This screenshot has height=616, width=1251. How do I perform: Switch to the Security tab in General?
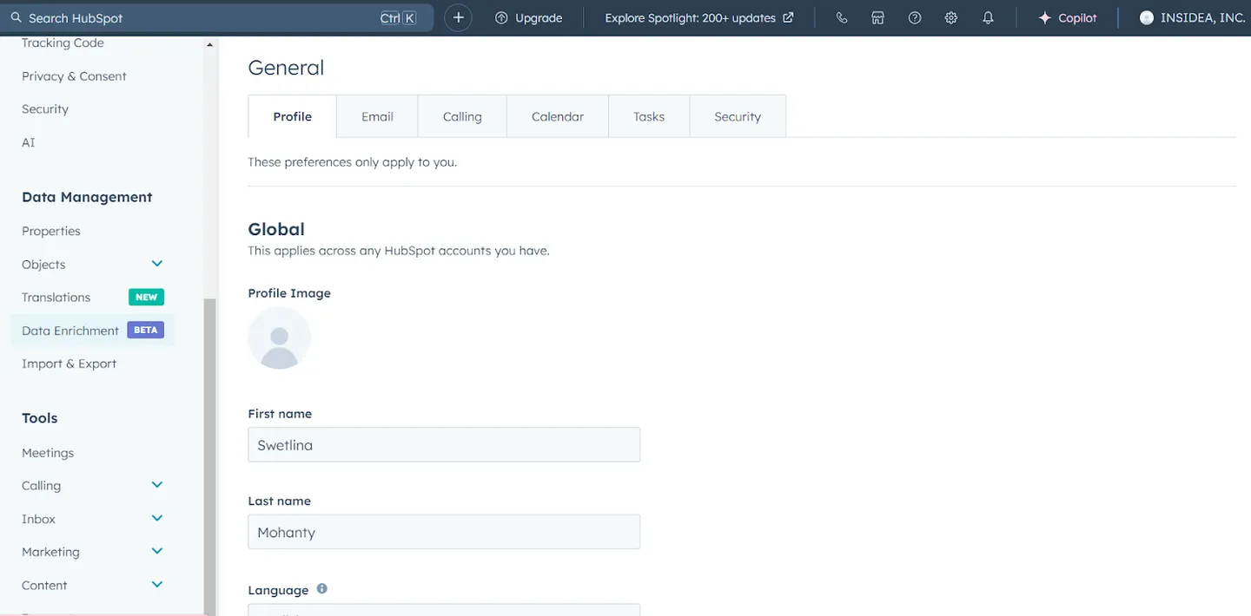click(x=738, y=116)
